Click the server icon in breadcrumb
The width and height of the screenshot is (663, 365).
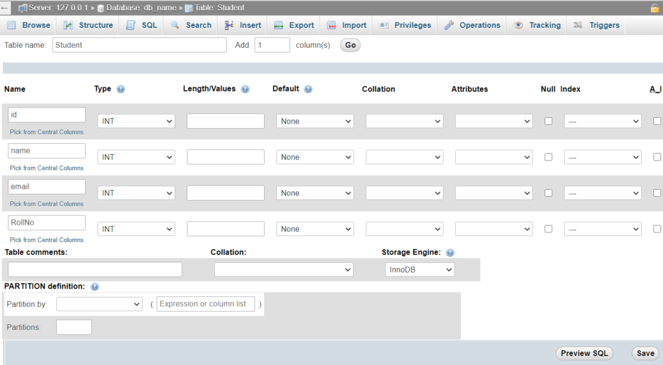point(23,8)
